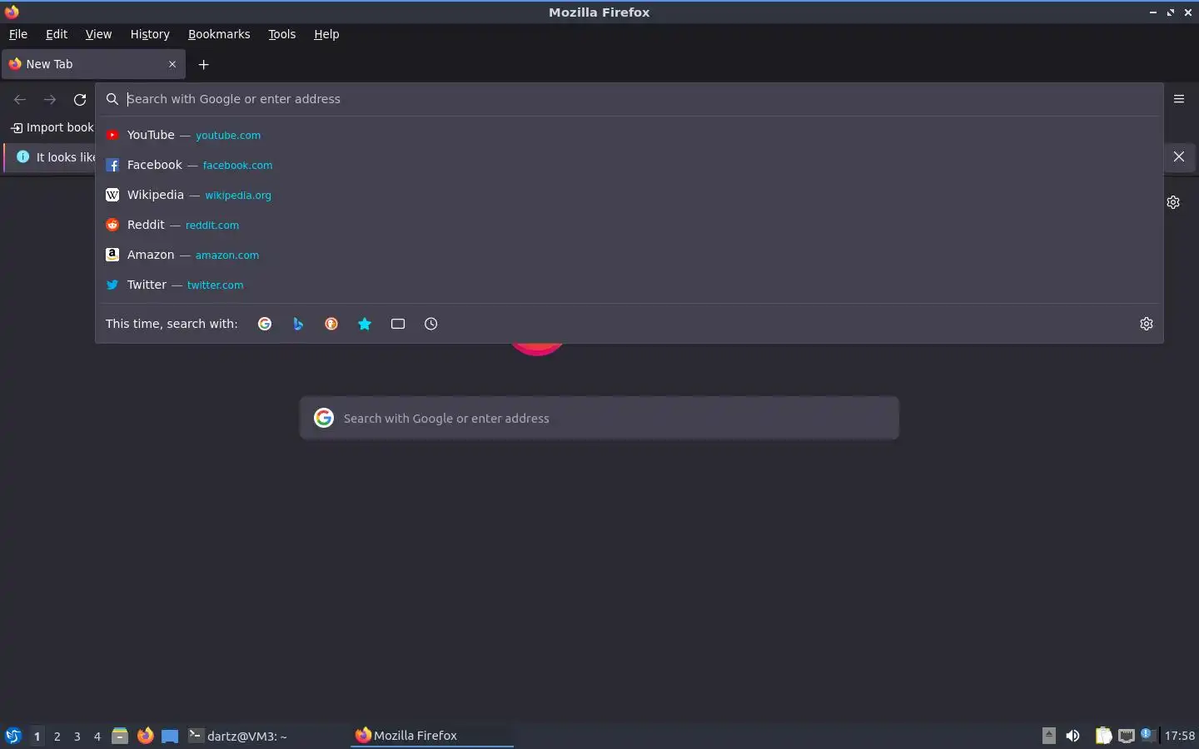Select Amazon suggestion amazon.com
The image size is (1199, 749).
pos(629,255)
